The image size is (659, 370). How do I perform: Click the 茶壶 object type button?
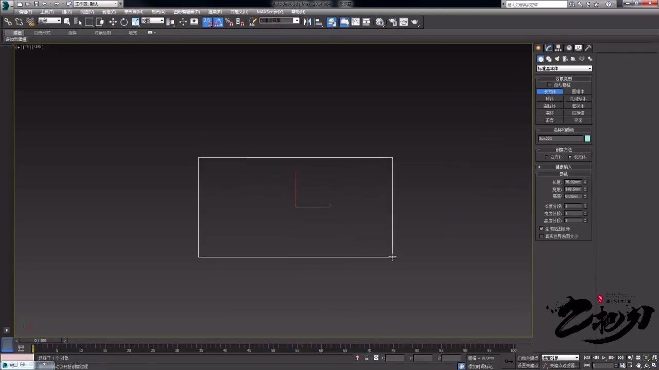(550, 120)
